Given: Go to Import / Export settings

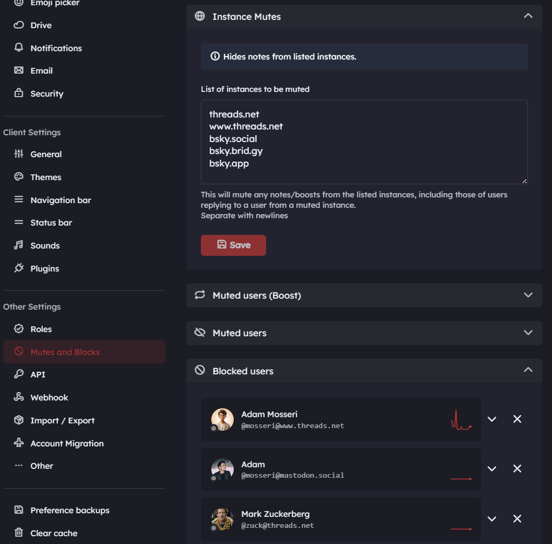Looking at the screenshot, I should 63,420.
